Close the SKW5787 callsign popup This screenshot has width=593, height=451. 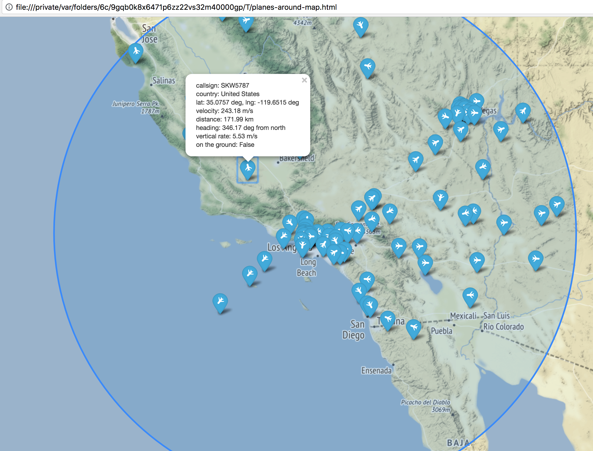[304, 80]
